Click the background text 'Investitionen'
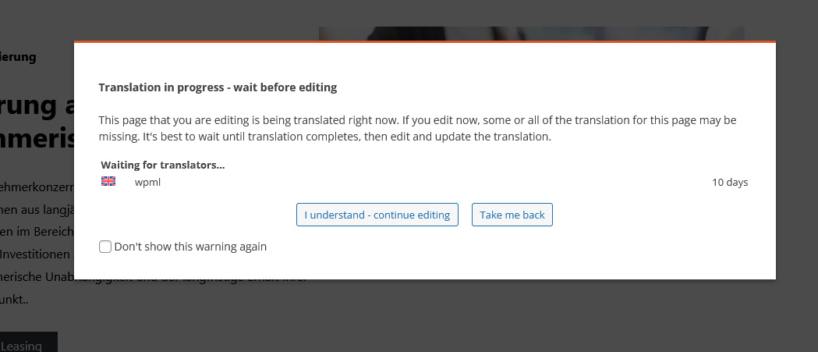 pyautogui.click(x=37, y=254)
